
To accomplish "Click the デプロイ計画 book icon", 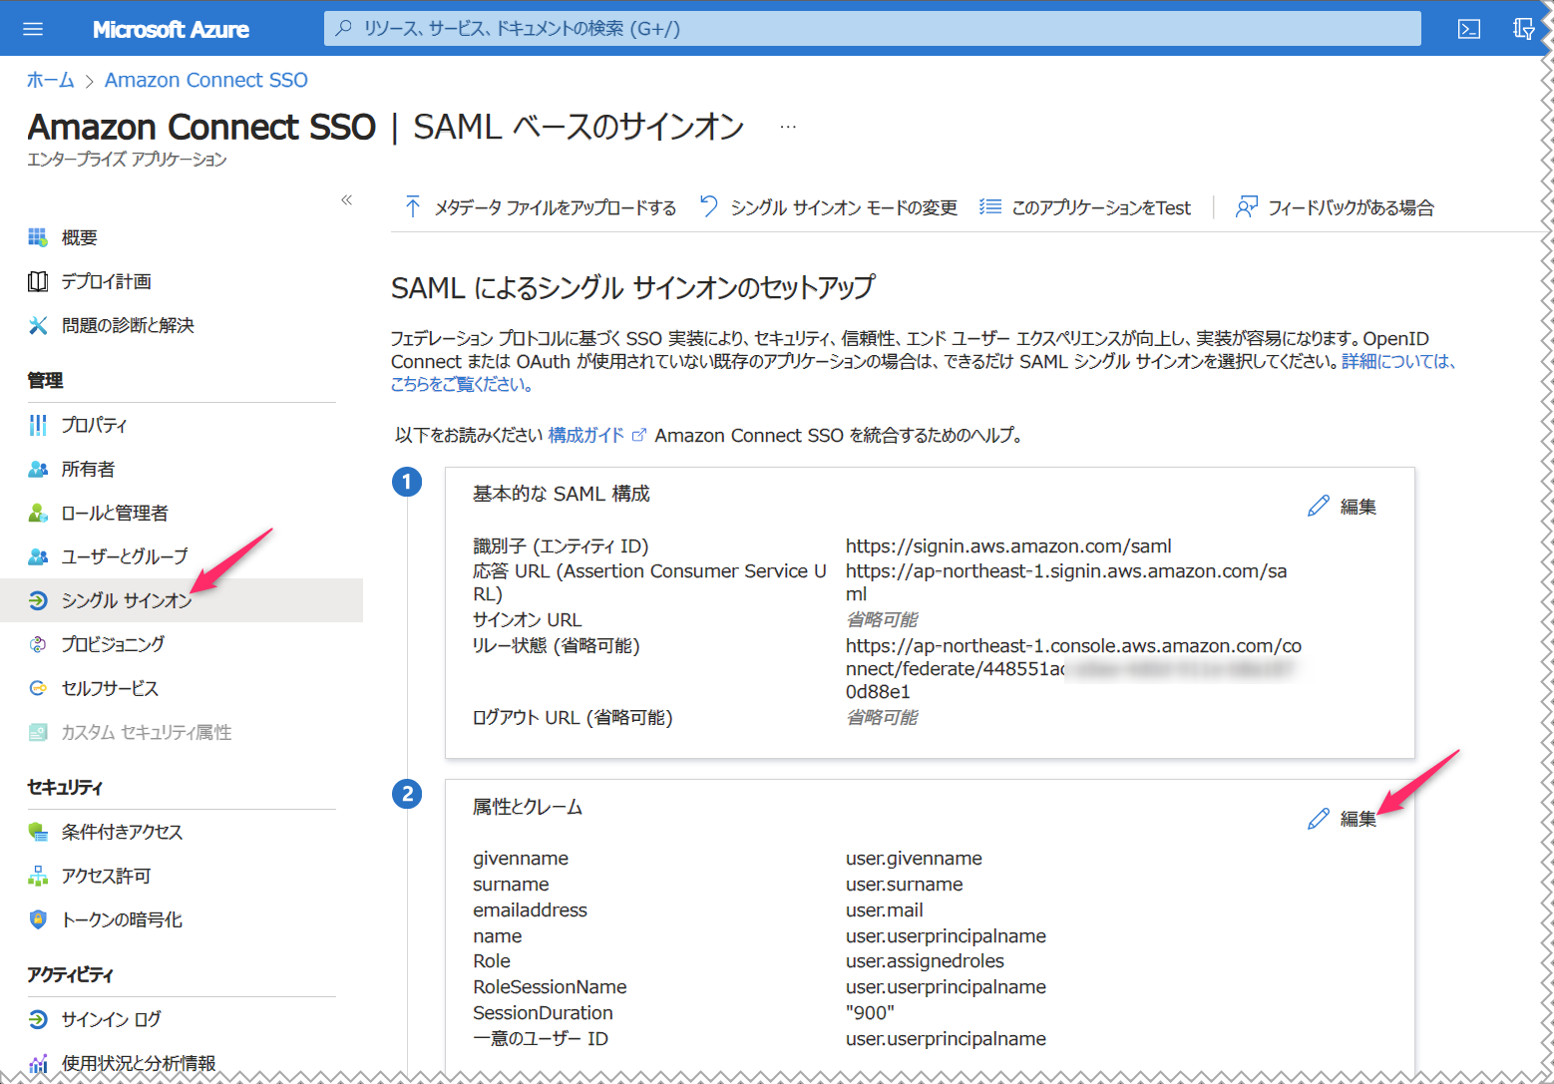I will [x=38, y=281].
